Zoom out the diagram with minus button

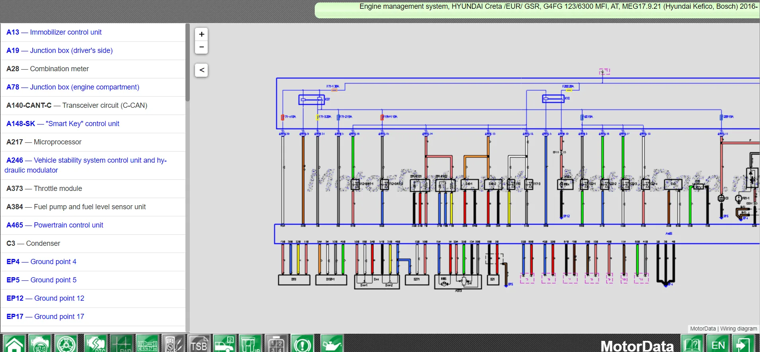pyautogui.click(x=202, y=47)
